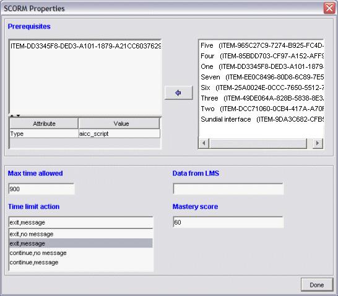
Task: Click the Value column header
Action: (x=119, y=123)
